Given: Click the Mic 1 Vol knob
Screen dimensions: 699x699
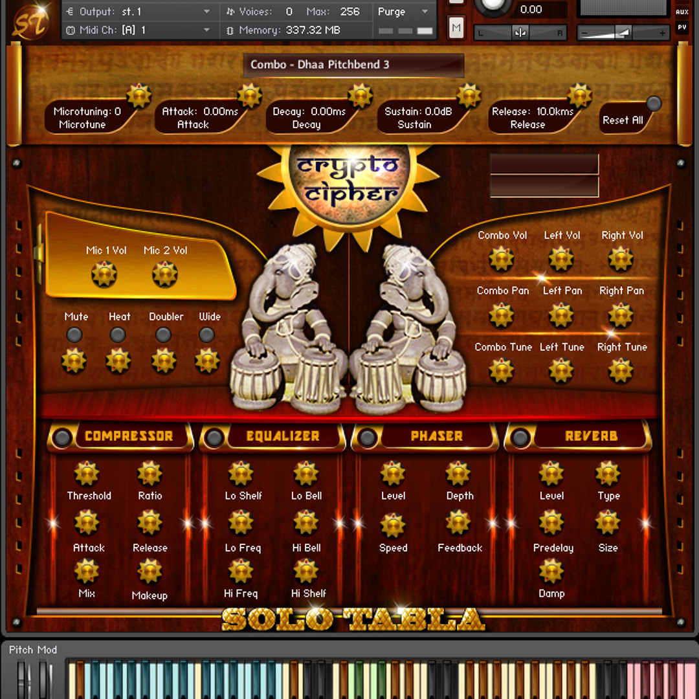Looking at the screenshot, I should [104, 274].
